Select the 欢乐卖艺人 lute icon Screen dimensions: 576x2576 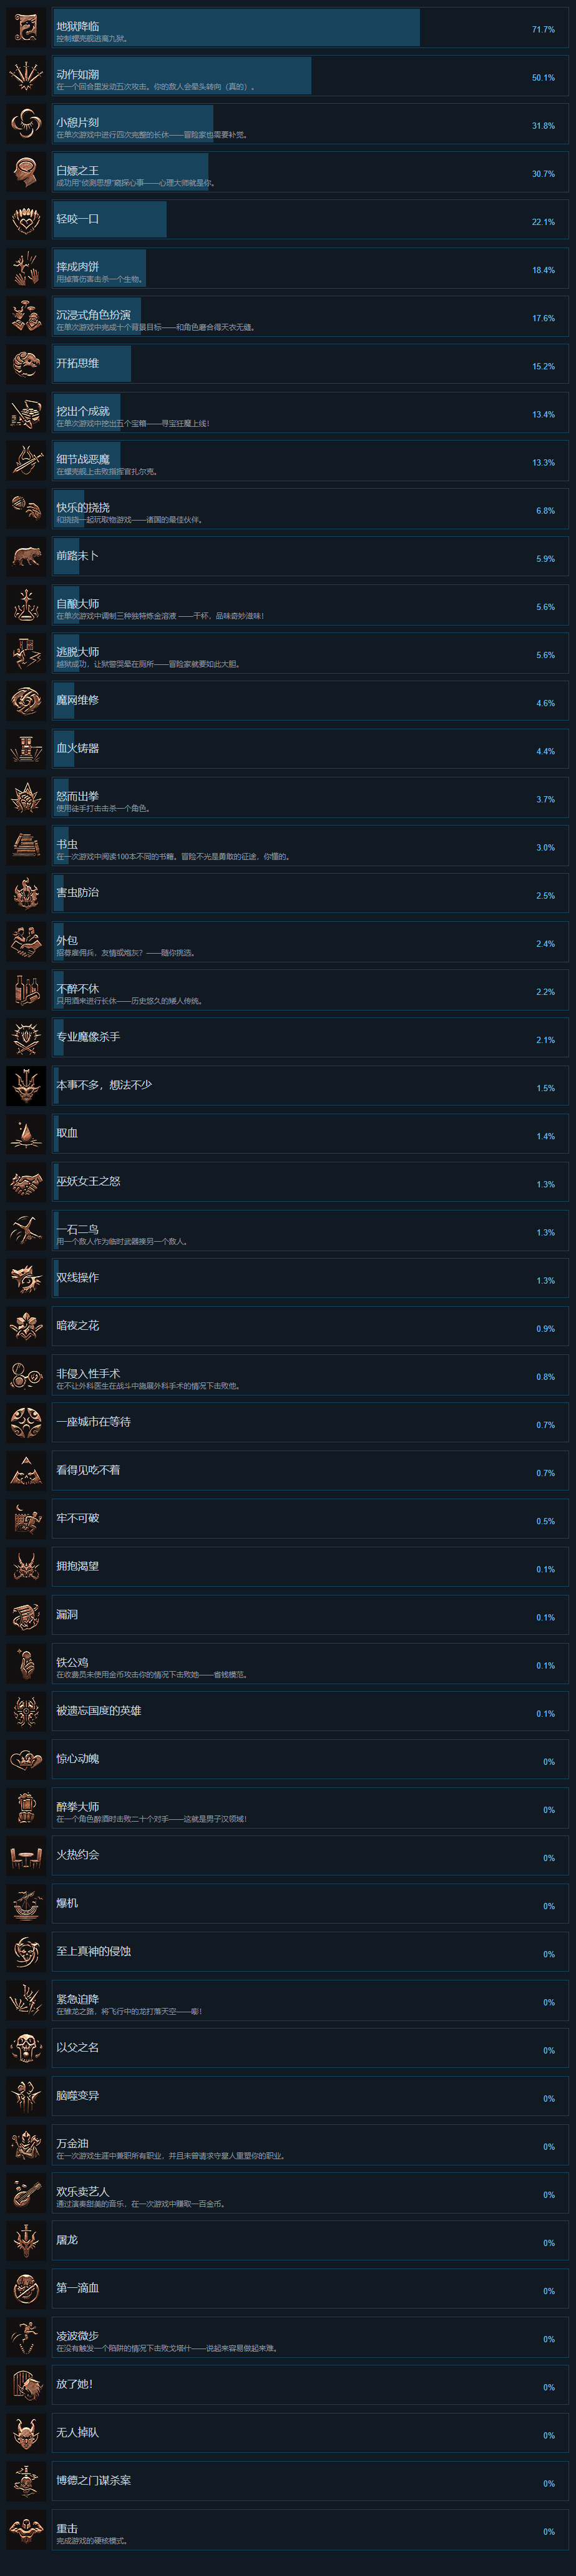(x=26, y=2192)
